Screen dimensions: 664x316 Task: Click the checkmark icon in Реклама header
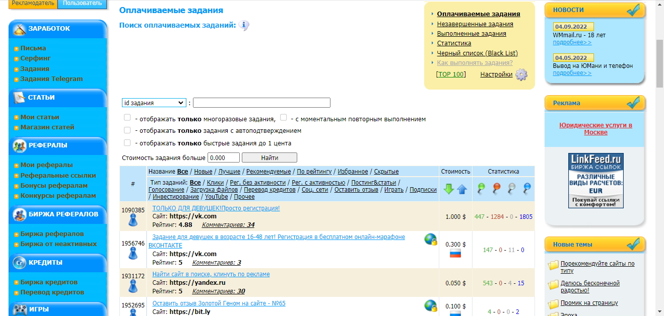[x=633, y=103]
